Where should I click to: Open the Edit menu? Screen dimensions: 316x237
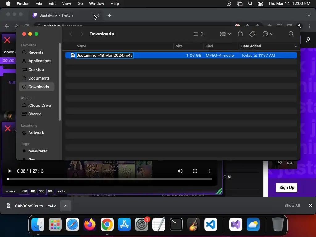52,4
